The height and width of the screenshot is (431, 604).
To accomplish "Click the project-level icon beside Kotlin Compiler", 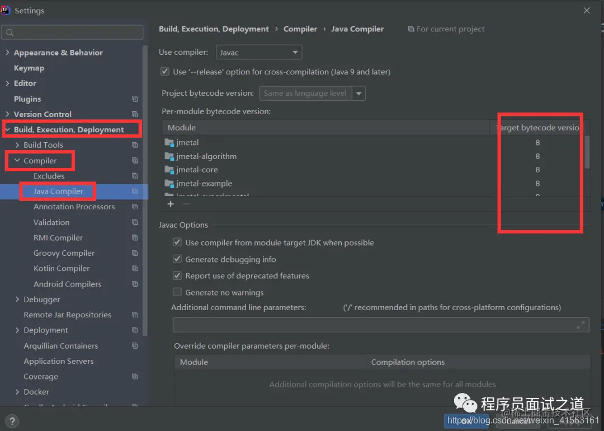I will pyautogui.click(x=135, y=268).
